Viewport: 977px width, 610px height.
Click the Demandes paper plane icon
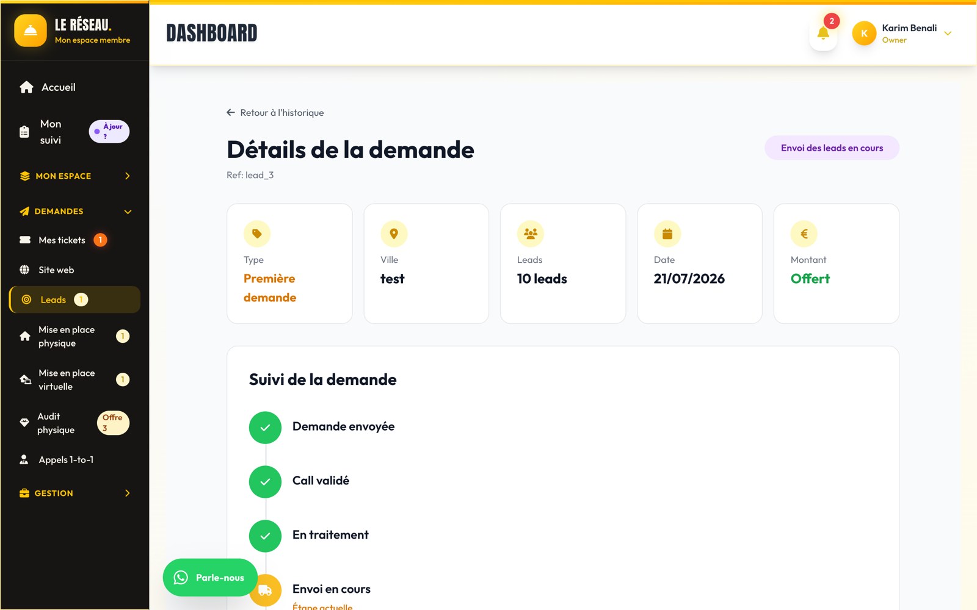24,212
